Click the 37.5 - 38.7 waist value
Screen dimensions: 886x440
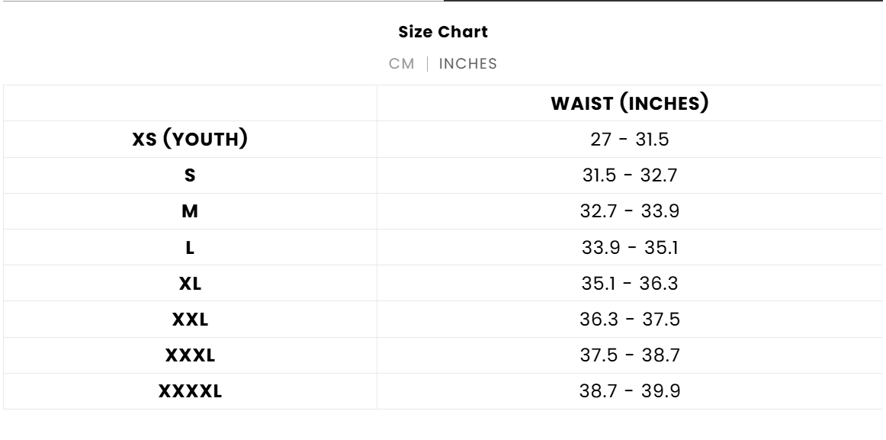629,355
